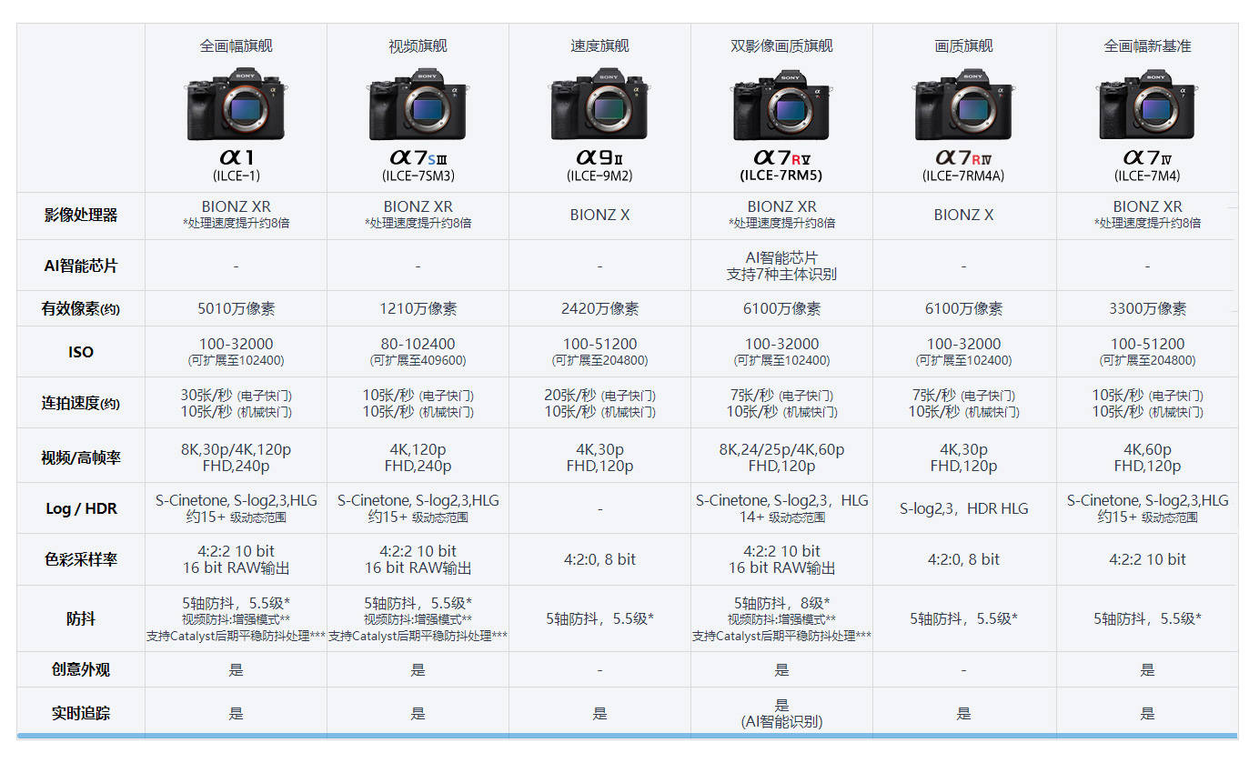The height and width of the screenshot is (763, 1259).
Task: Click the 双影像画质旗舰 column heading
Action: tap(782, 45)
